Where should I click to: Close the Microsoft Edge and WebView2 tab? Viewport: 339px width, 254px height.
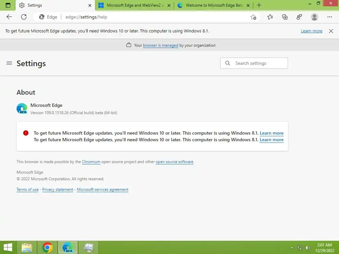pyautogui.click(x=169, y=5)
